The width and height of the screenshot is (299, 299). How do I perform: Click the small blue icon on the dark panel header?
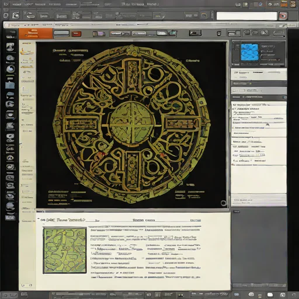pyautogui.click(x=284, y=97)
